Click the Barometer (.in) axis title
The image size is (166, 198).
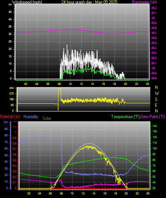144,2
